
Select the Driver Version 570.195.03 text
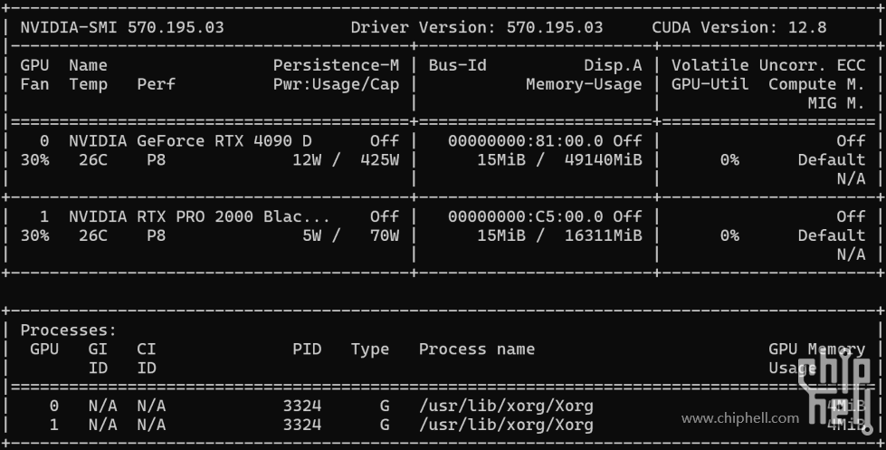point(476,27)
